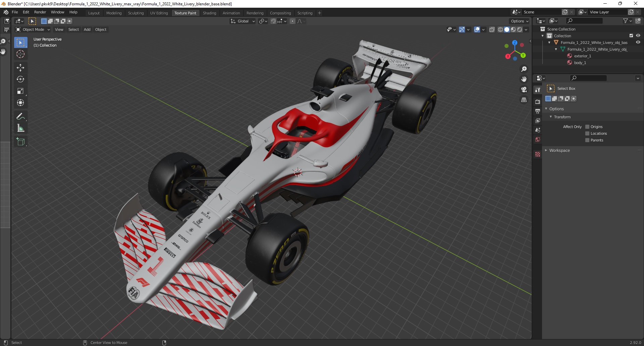Hide Formula_1_2022_White_Livery_obj_bas with its eye icon
This screenshot has width=644, height=346.
coord(638,42)
